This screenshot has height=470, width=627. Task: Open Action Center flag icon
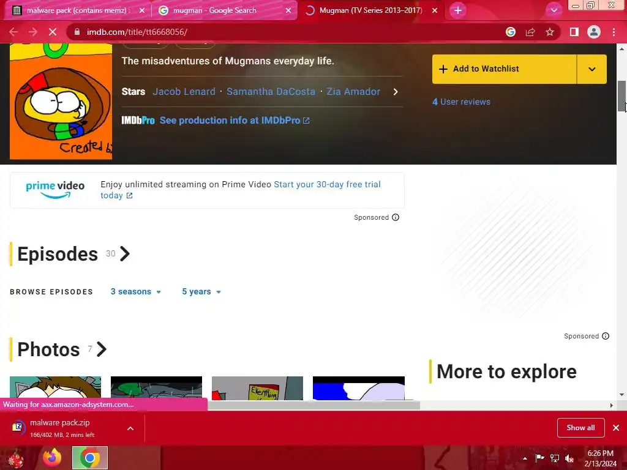[x=539, y=458]
